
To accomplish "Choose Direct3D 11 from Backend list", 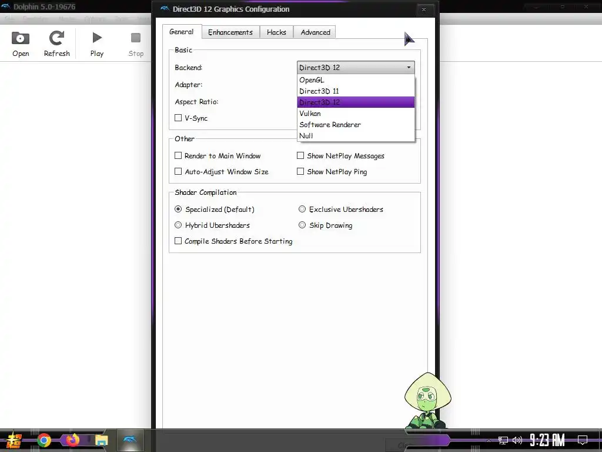I will (x=356, y=91).
